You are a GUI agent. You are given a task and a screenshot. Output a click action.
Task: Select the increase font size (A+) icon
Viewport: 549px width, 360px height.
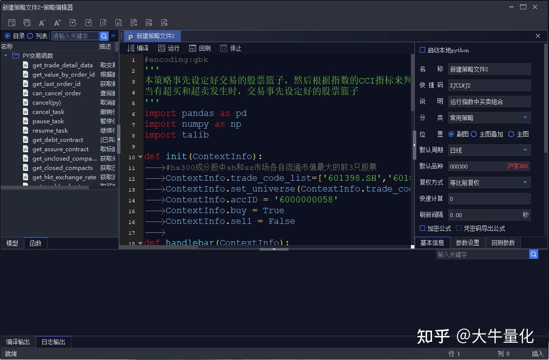tap(57, 22)
